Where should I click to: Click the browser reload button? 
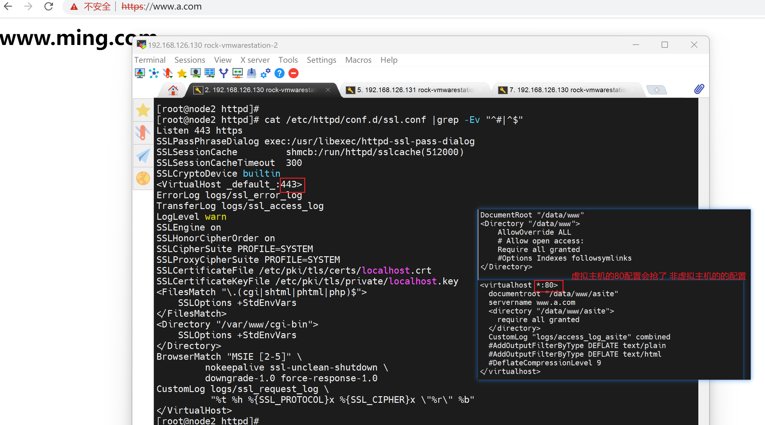tap(49, 6)
